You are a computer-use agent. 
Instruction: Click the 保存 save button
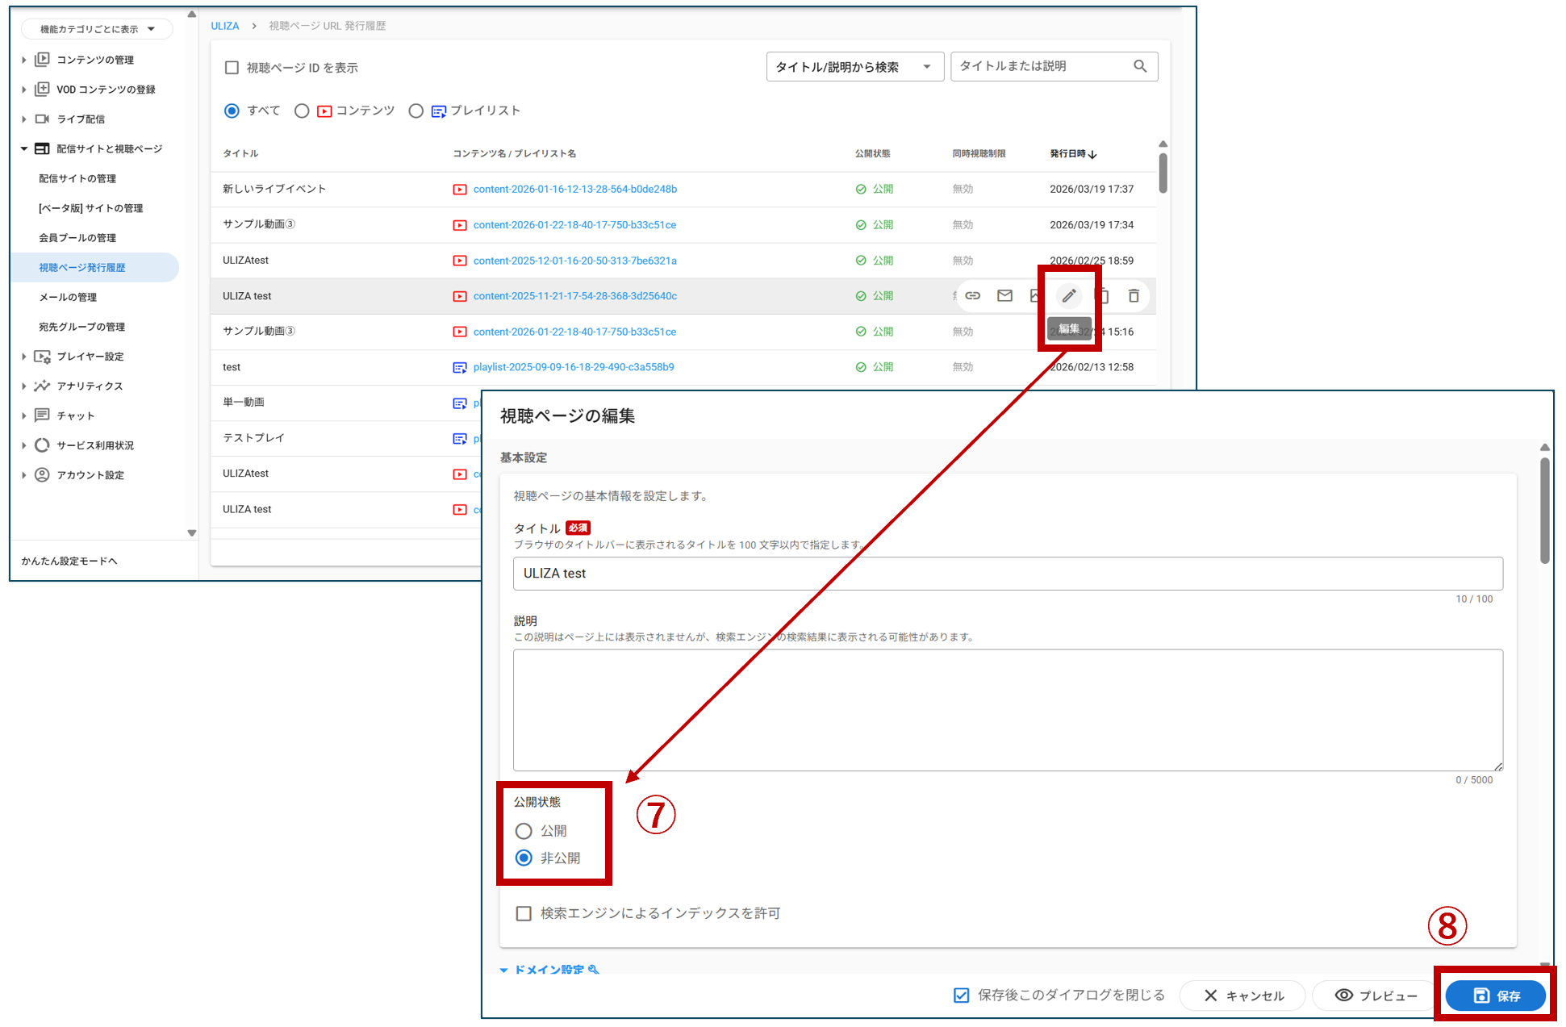pyautogui.click(x=1495, y=996)
